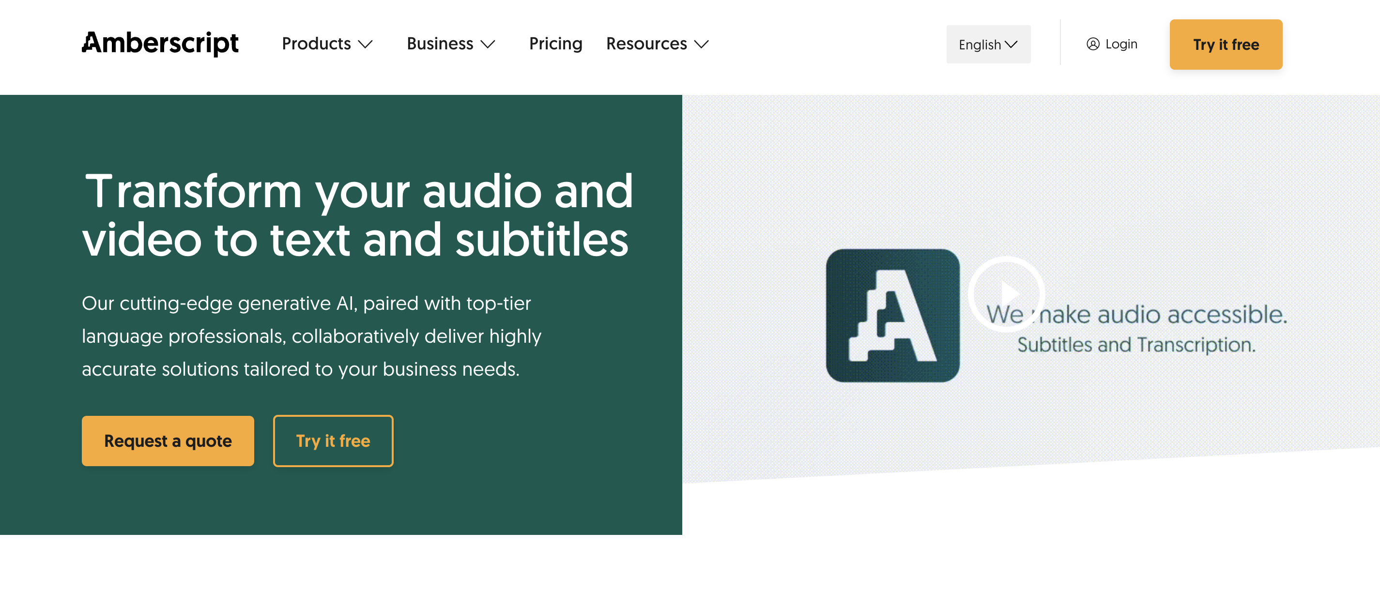Click the Login user profile icon
Screen dimensions: 1380x608
coord(1092,44)
